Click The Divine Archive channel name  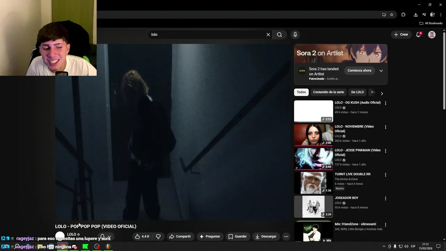pyautogui.click(x=346, y=179)
